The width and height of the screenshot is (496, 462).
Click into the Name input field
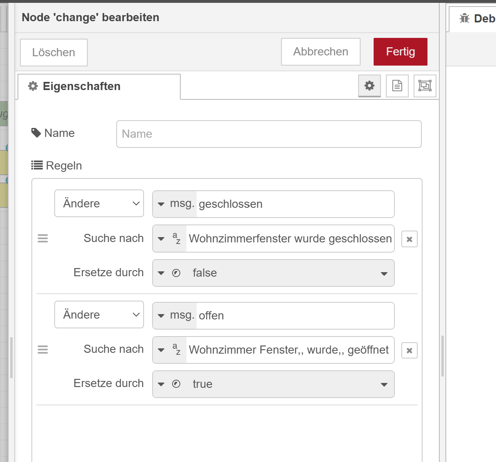coord(269,134)
